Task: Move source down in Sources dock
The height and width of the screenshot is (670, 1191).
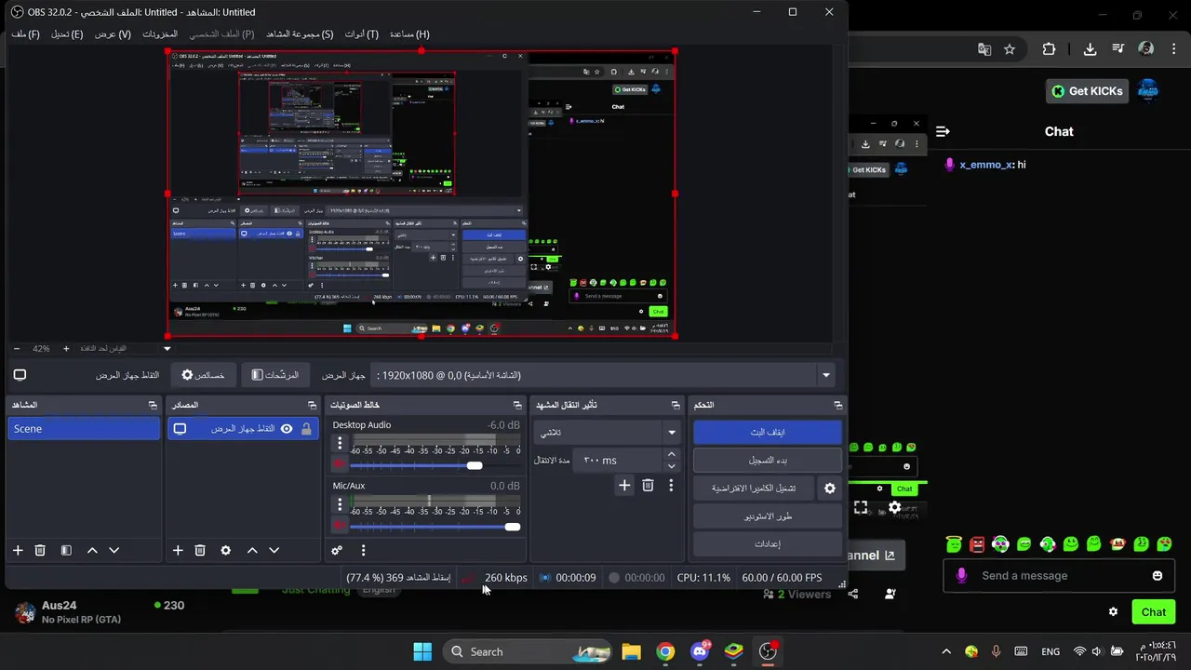Action: click(274, 550)
